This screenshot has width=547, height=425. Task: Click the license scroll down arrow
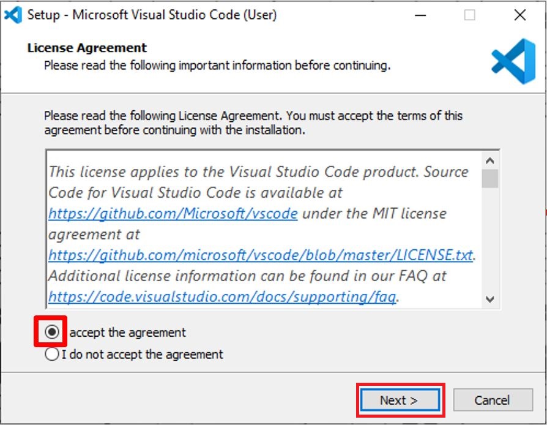point(489,299)
